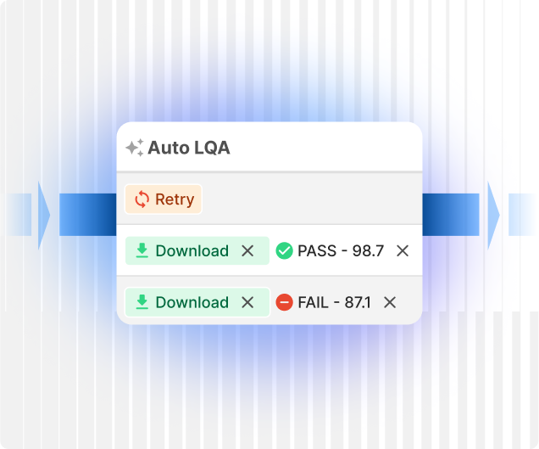Click the blue arrowhead right of the card
Screen dimensions: 539x449
point(493,214)
